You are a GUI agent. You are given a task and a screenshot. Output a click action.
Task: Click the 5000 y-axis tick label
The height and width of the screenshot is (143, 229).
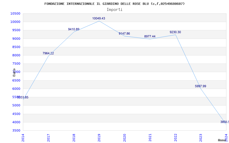16,105
